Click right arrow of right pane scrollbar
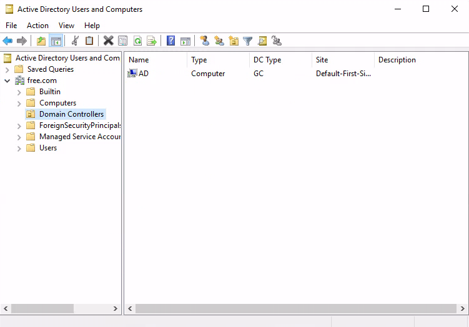The image size is (469, 327). pyautogui.click(x=462, y=308)
